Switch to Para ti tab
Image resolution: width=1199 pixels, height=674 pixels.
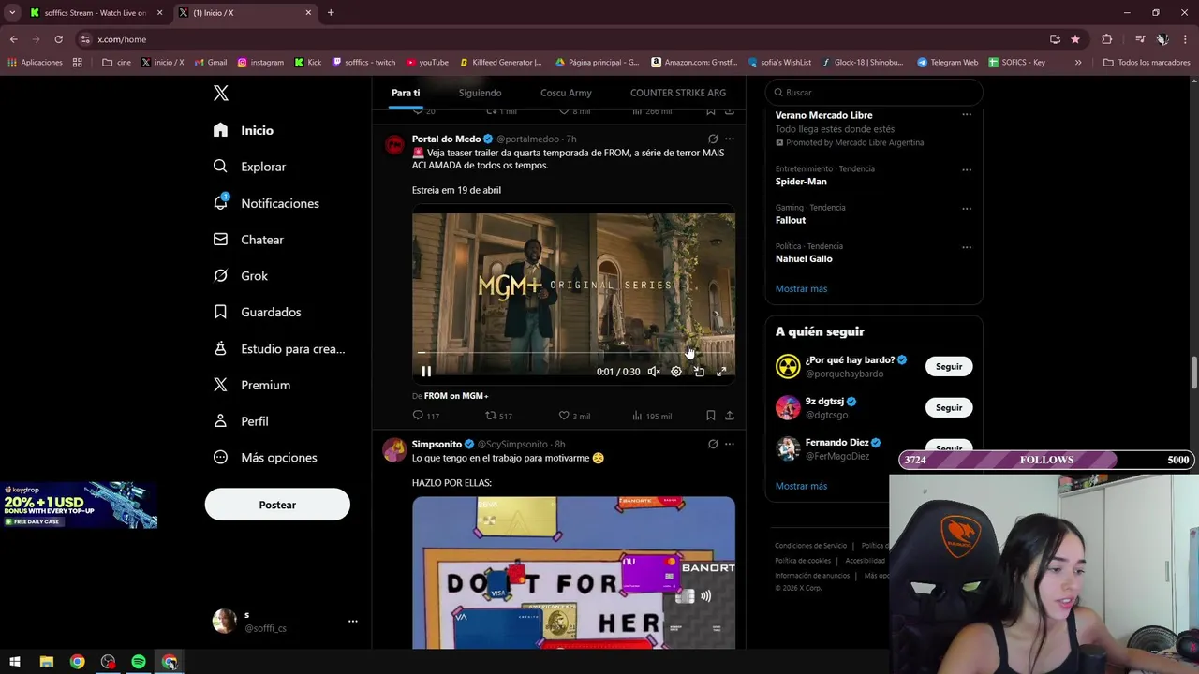click(x=406, y=93)
